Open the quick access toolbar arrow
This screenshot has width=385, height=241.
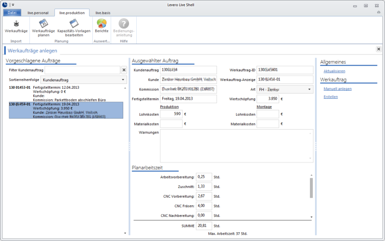(13, 5)
